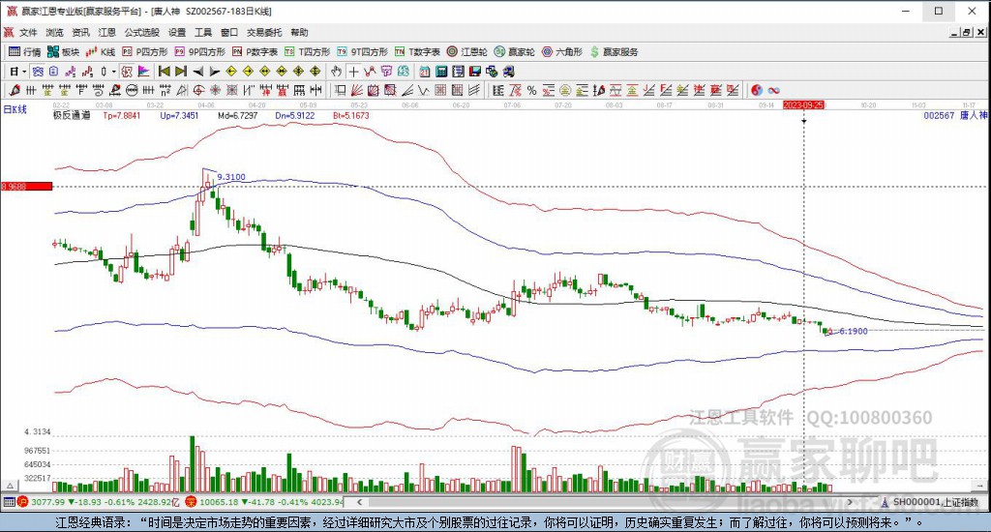The height and width of the screenshot is (532, 991).
Task: Open the 赢家轮 wheel tool
Action: tap(515, 52)
